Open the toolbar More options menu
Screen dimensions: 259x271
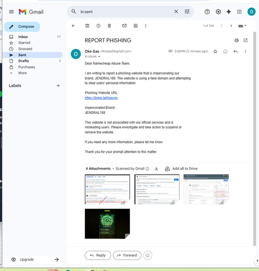coord(146,26)
